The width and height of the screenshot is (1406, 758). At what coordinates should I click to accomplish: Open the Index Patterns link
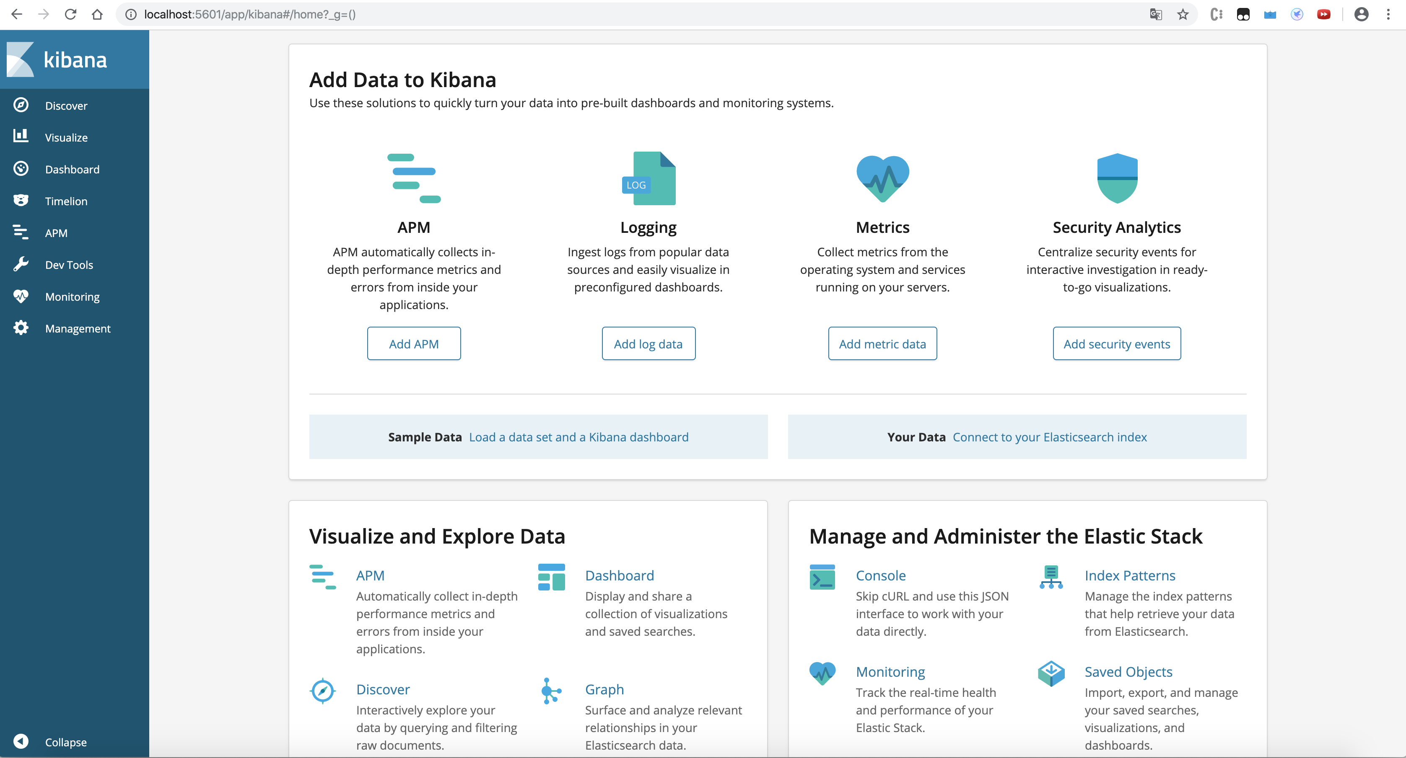pyautogui.click(x=1129, y=575)
